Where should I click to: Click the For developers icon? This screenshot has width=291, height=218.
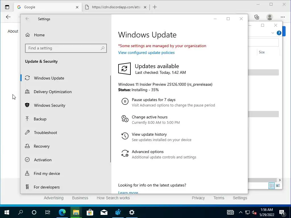[x=27, y=187]
